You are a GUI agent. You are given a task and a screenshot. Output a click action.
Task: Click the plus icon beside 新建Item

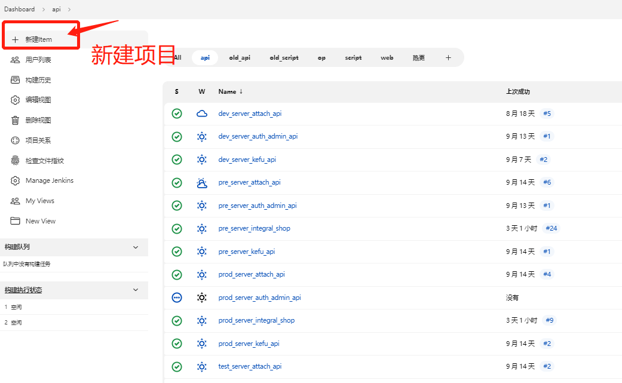[16, 39]
